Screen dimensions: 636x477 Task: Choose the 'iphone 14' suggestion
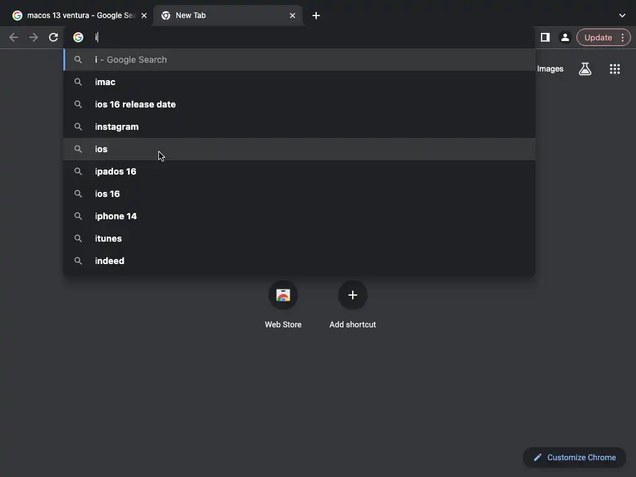299,216
